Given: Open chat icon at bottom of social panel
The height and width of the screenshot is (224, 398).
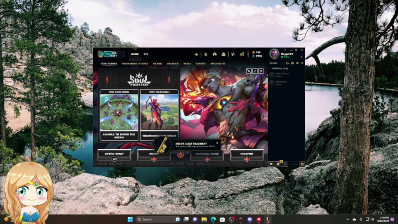Looking at the screenshot, I should pyautogui.click(x=271, y=164).
